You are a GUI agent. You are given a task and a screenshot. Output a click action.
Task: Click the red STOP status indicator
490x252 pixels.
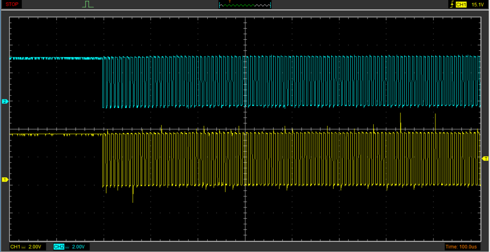click(x=12, y=4)
